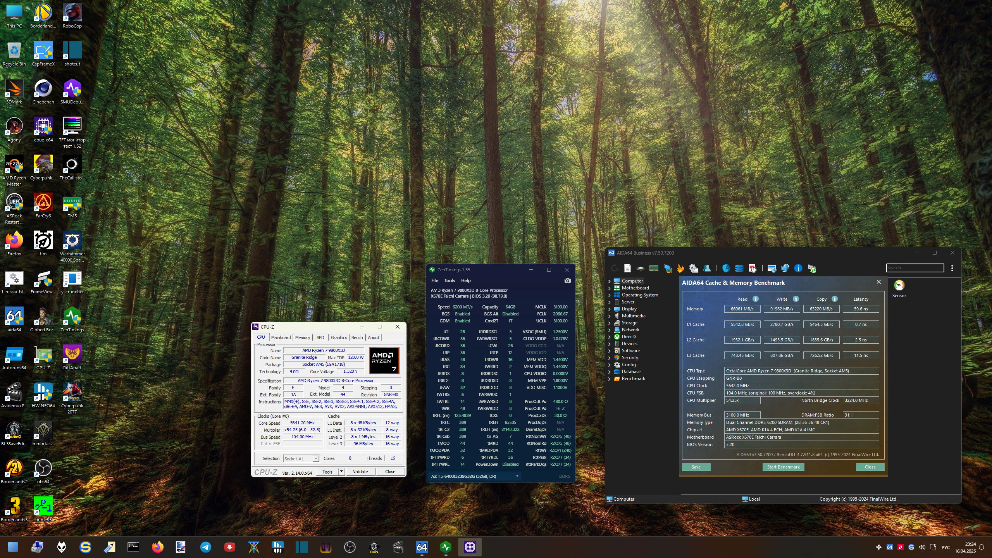
Task: Switch to the CPU-Z Memory tab
Action: coord(302,338)
